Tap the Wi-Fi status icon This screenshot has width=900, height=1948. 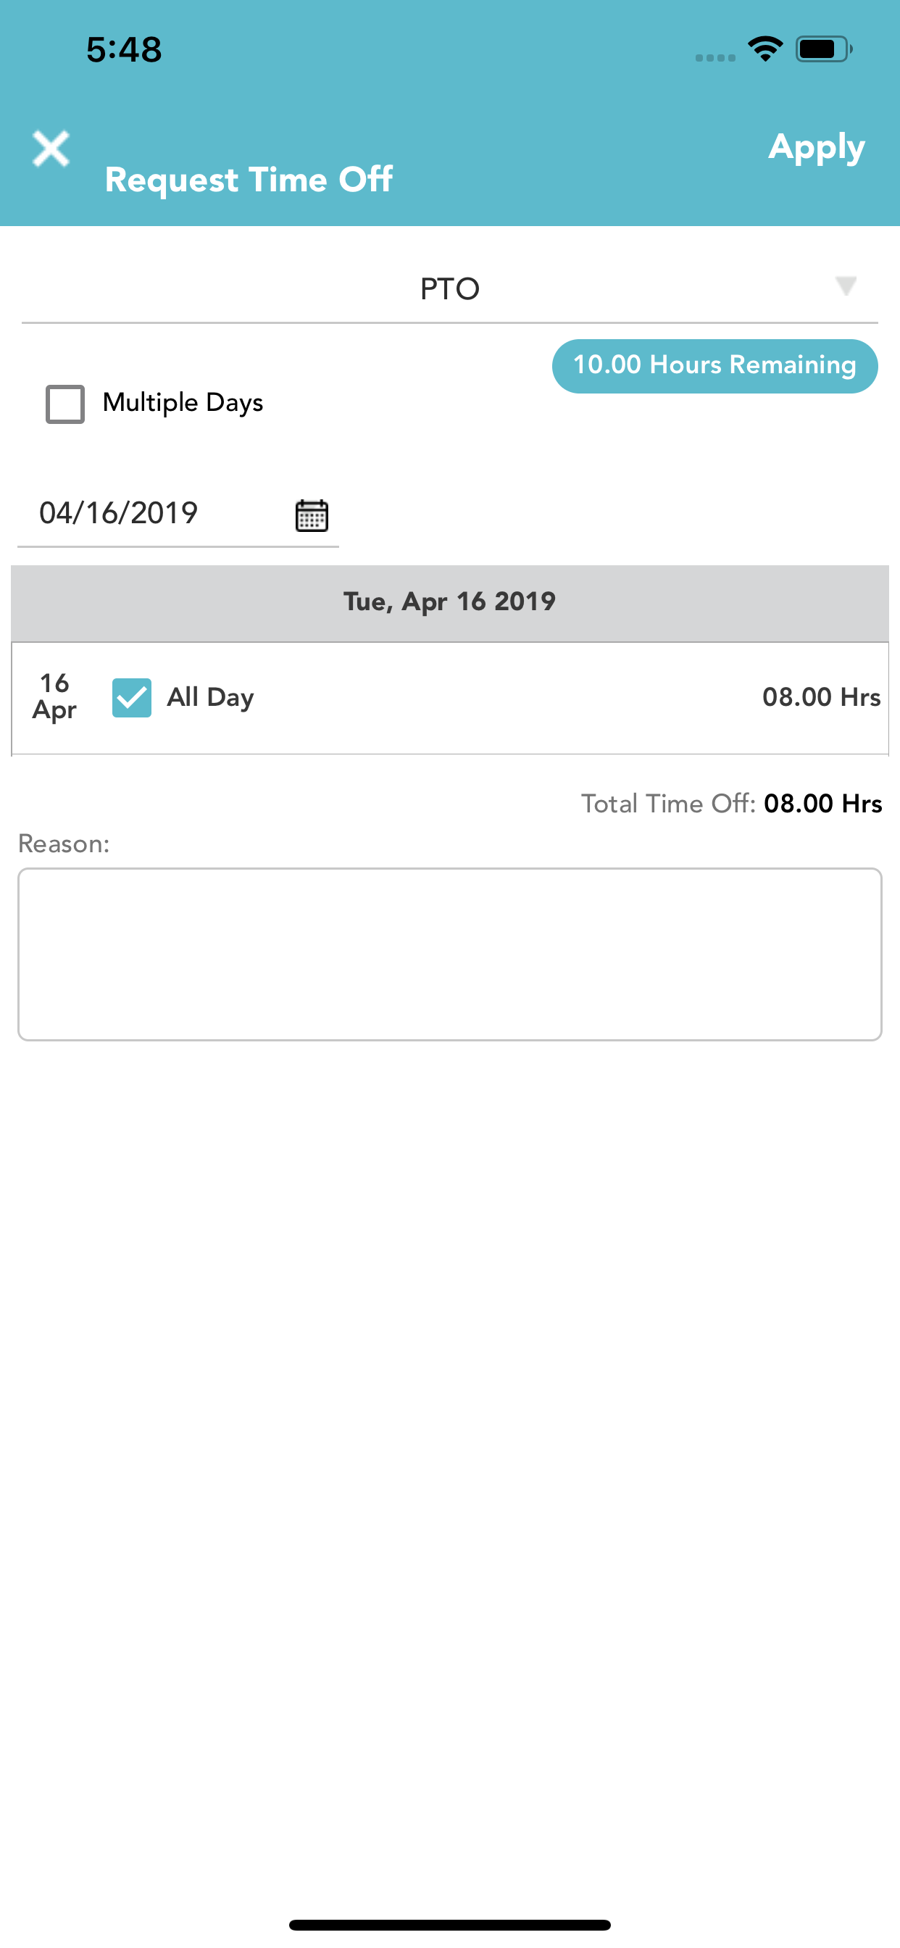(x=765, y=49)
